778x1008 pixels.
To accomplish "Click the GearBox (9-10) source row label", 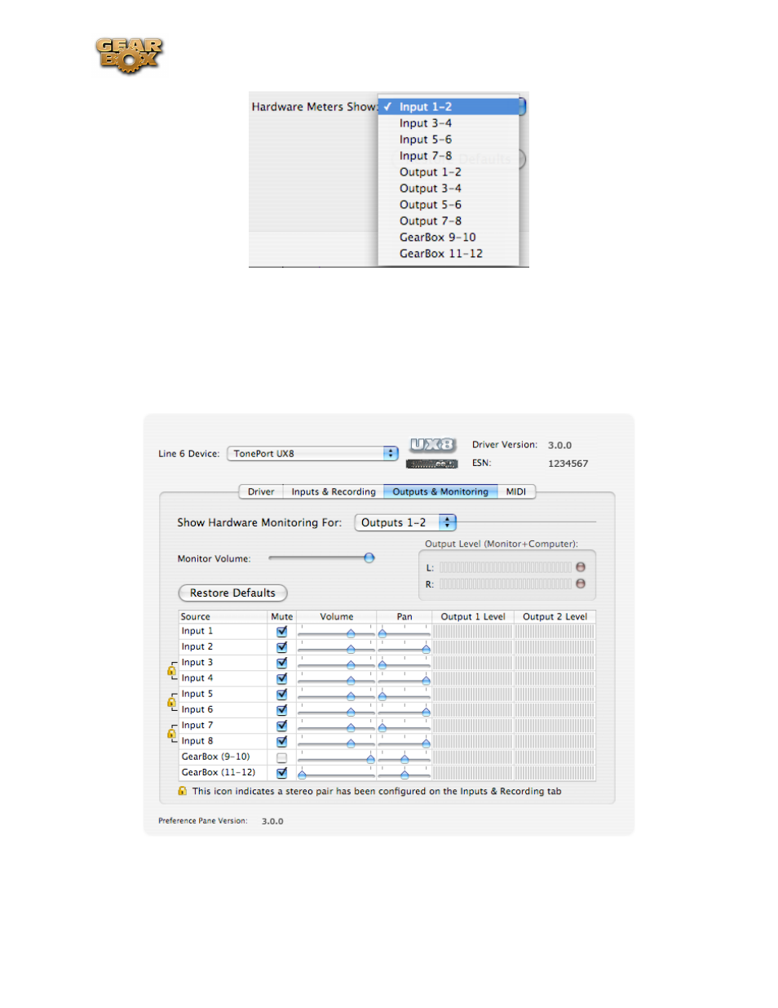I will pyautogui.click(x=216, y=757).
